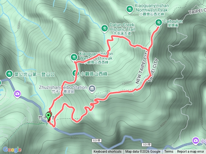
Task: Click the Caitoulun 菜頭崙 label text
Action: tap(173, 23)
